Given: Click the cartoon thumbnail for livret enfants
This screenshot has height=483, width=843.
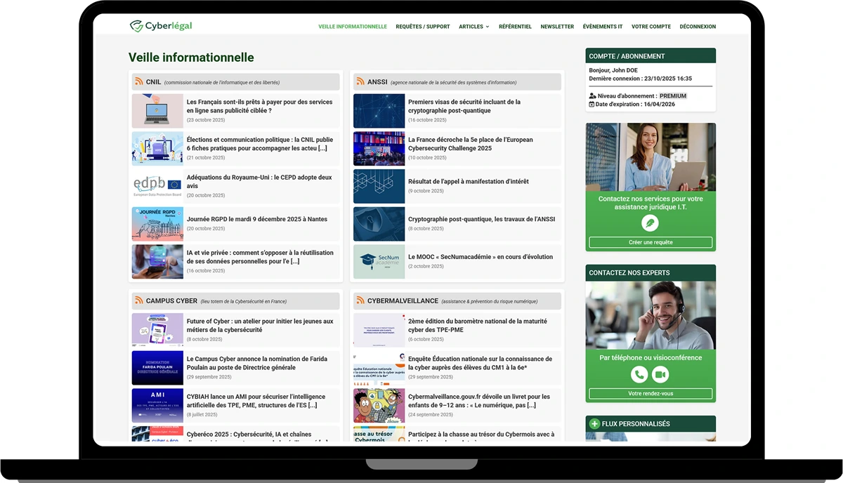Looking at the screenshot, I should coord(379,406).
